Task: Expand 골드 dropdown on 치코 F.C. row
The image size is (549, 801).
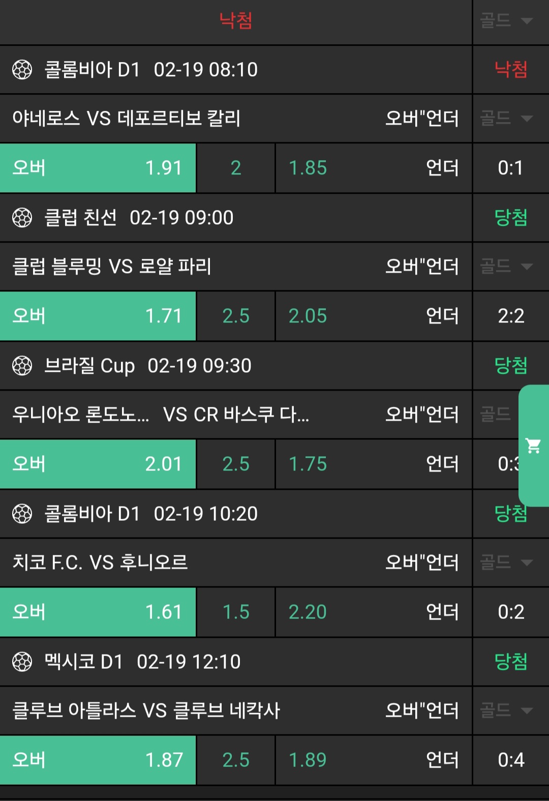Action: point(507,562)
